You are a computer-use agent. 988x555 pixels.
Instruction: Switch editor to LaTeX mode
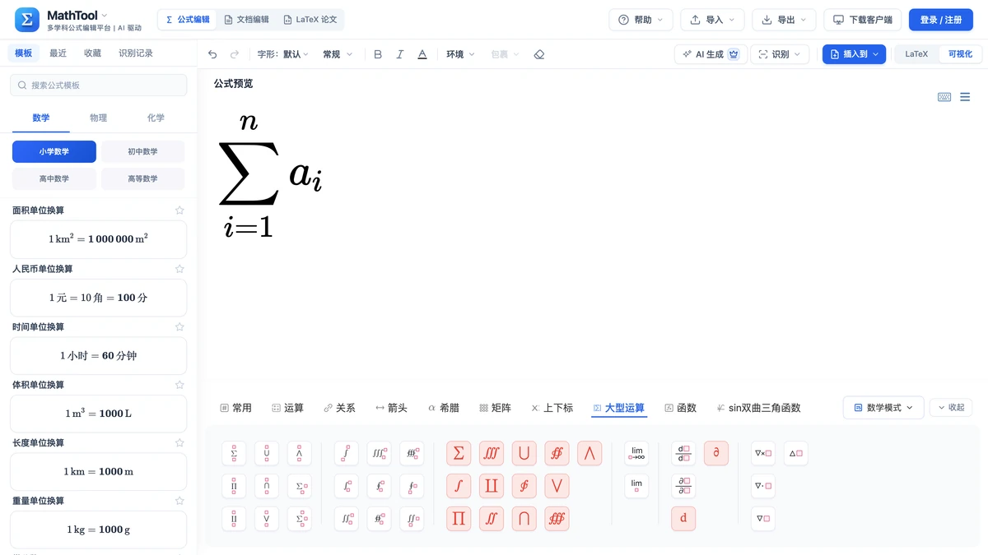click(916, 54)
